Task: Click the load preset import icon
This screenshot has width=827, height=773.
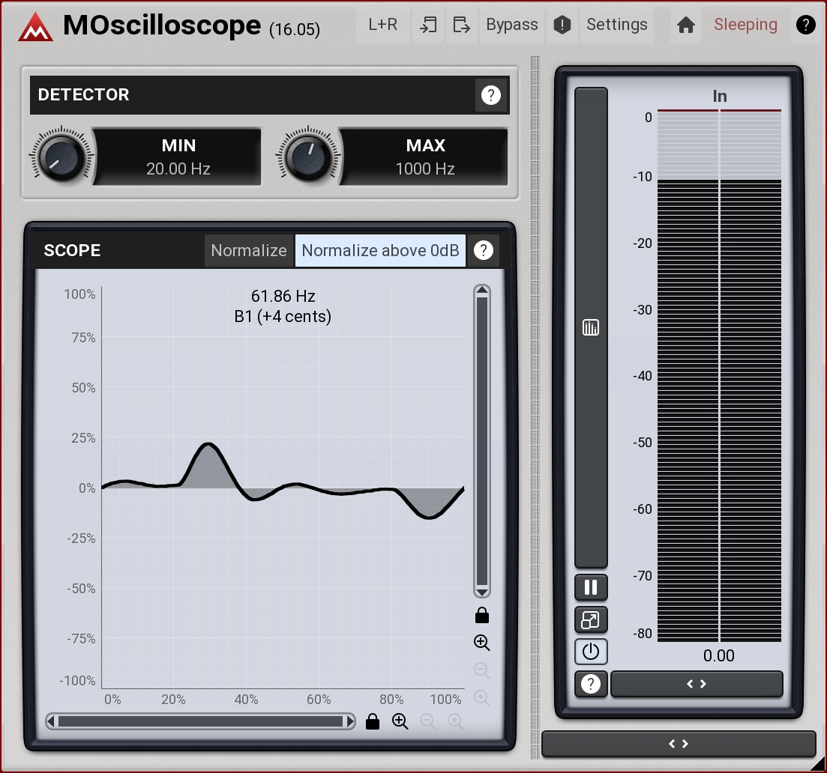Action: pyautogui.click(x=427, y=25)
